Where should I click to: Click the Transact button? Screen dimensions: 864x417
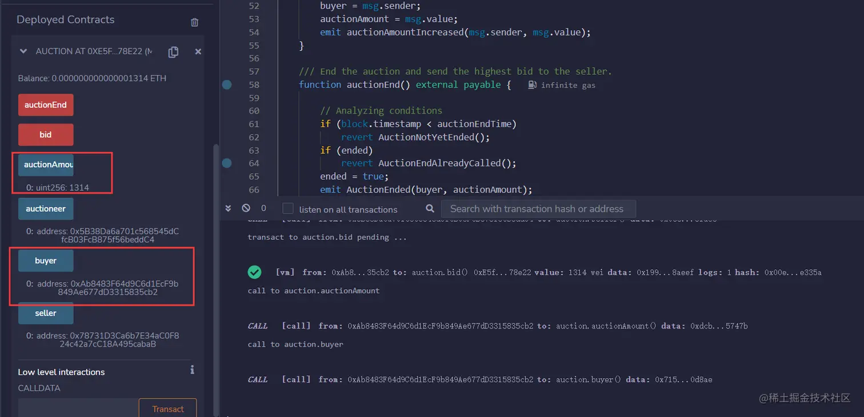[x=167, y=408]
